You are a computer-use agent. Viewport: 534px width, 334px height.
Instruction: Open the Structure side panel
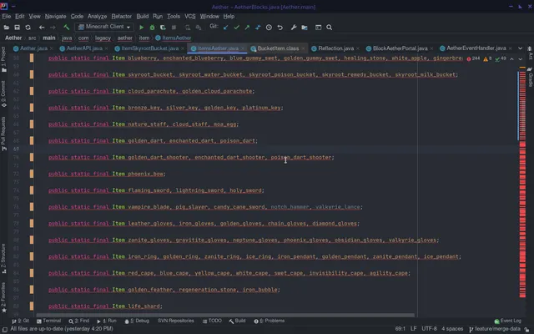point(3,258)
